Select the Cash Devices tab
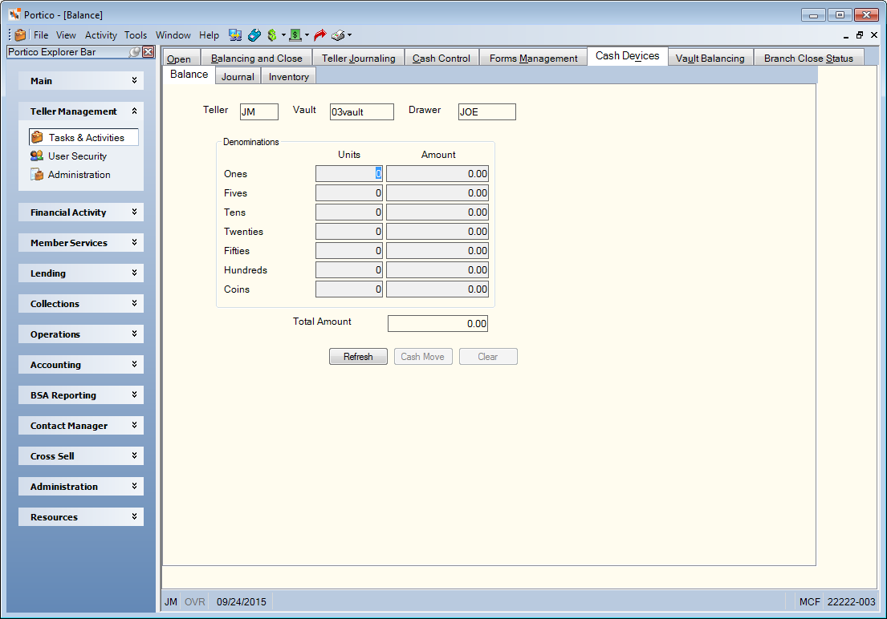Image resolution: width=887 pixels, height=619 pixels. [628, 56]
